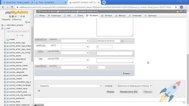Click the help icon near Сохранить
Viewport: 189px width, 106px height.
click(x=39, y=91)
